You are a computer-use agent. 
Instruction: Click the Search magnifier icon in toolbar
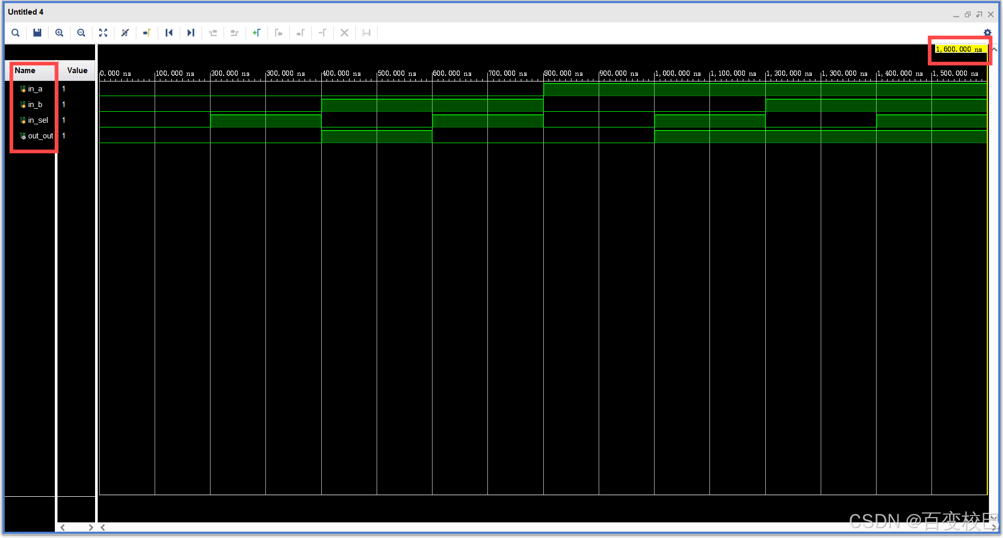[16, 33]
